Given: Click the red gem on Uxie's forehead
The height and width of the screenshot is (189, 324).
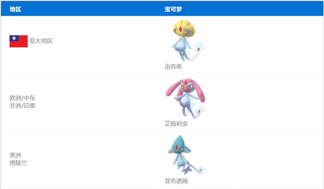Looking at the screenshot, I should (x=180, y=29).
